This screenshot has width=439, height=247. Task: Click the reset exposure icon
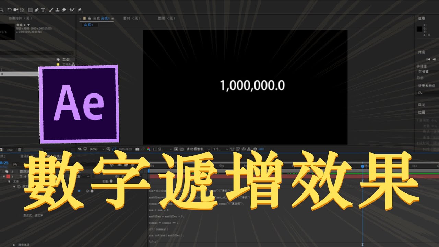coord(255,149)
